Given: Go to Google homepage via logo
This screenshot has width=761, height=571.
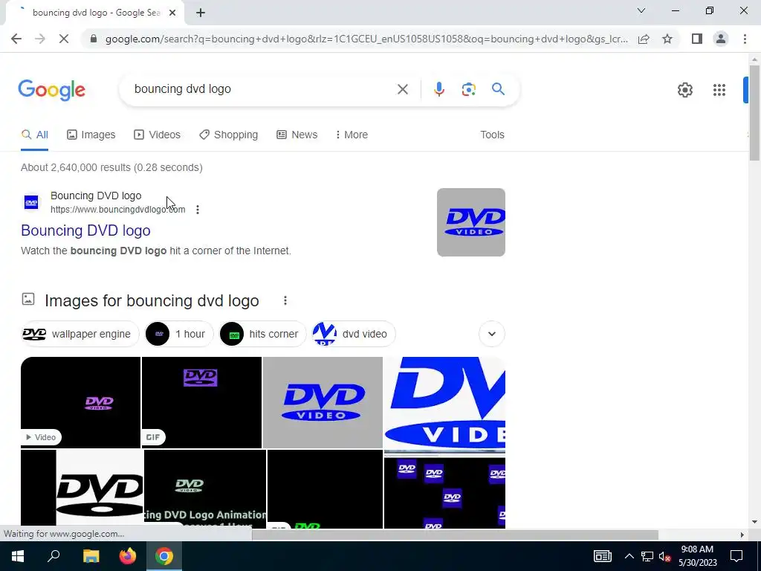Looking at the screenshot, I should point(52,90).
